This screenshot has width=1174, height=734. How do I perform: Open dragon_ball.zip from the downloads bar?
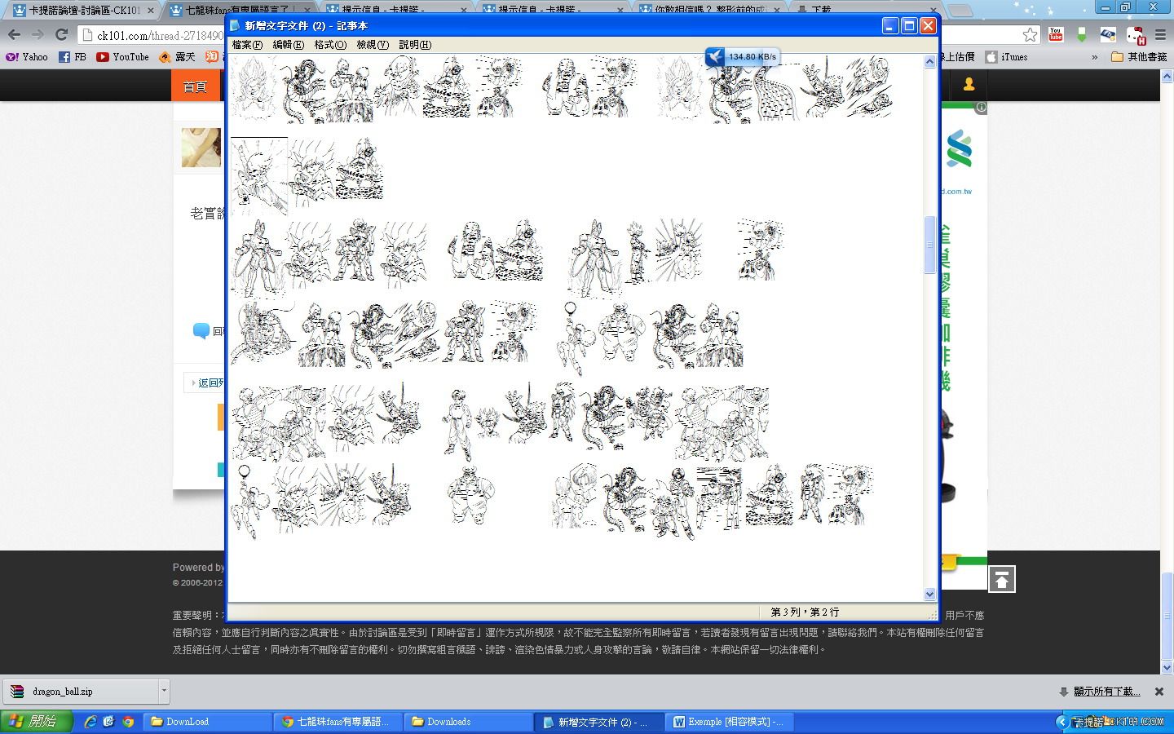(x=80, y=691)
